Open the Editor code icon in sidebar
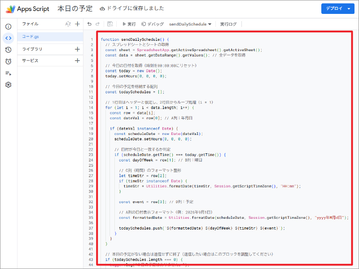The width and height of the screenshot is (359, 269). [8, 38]
